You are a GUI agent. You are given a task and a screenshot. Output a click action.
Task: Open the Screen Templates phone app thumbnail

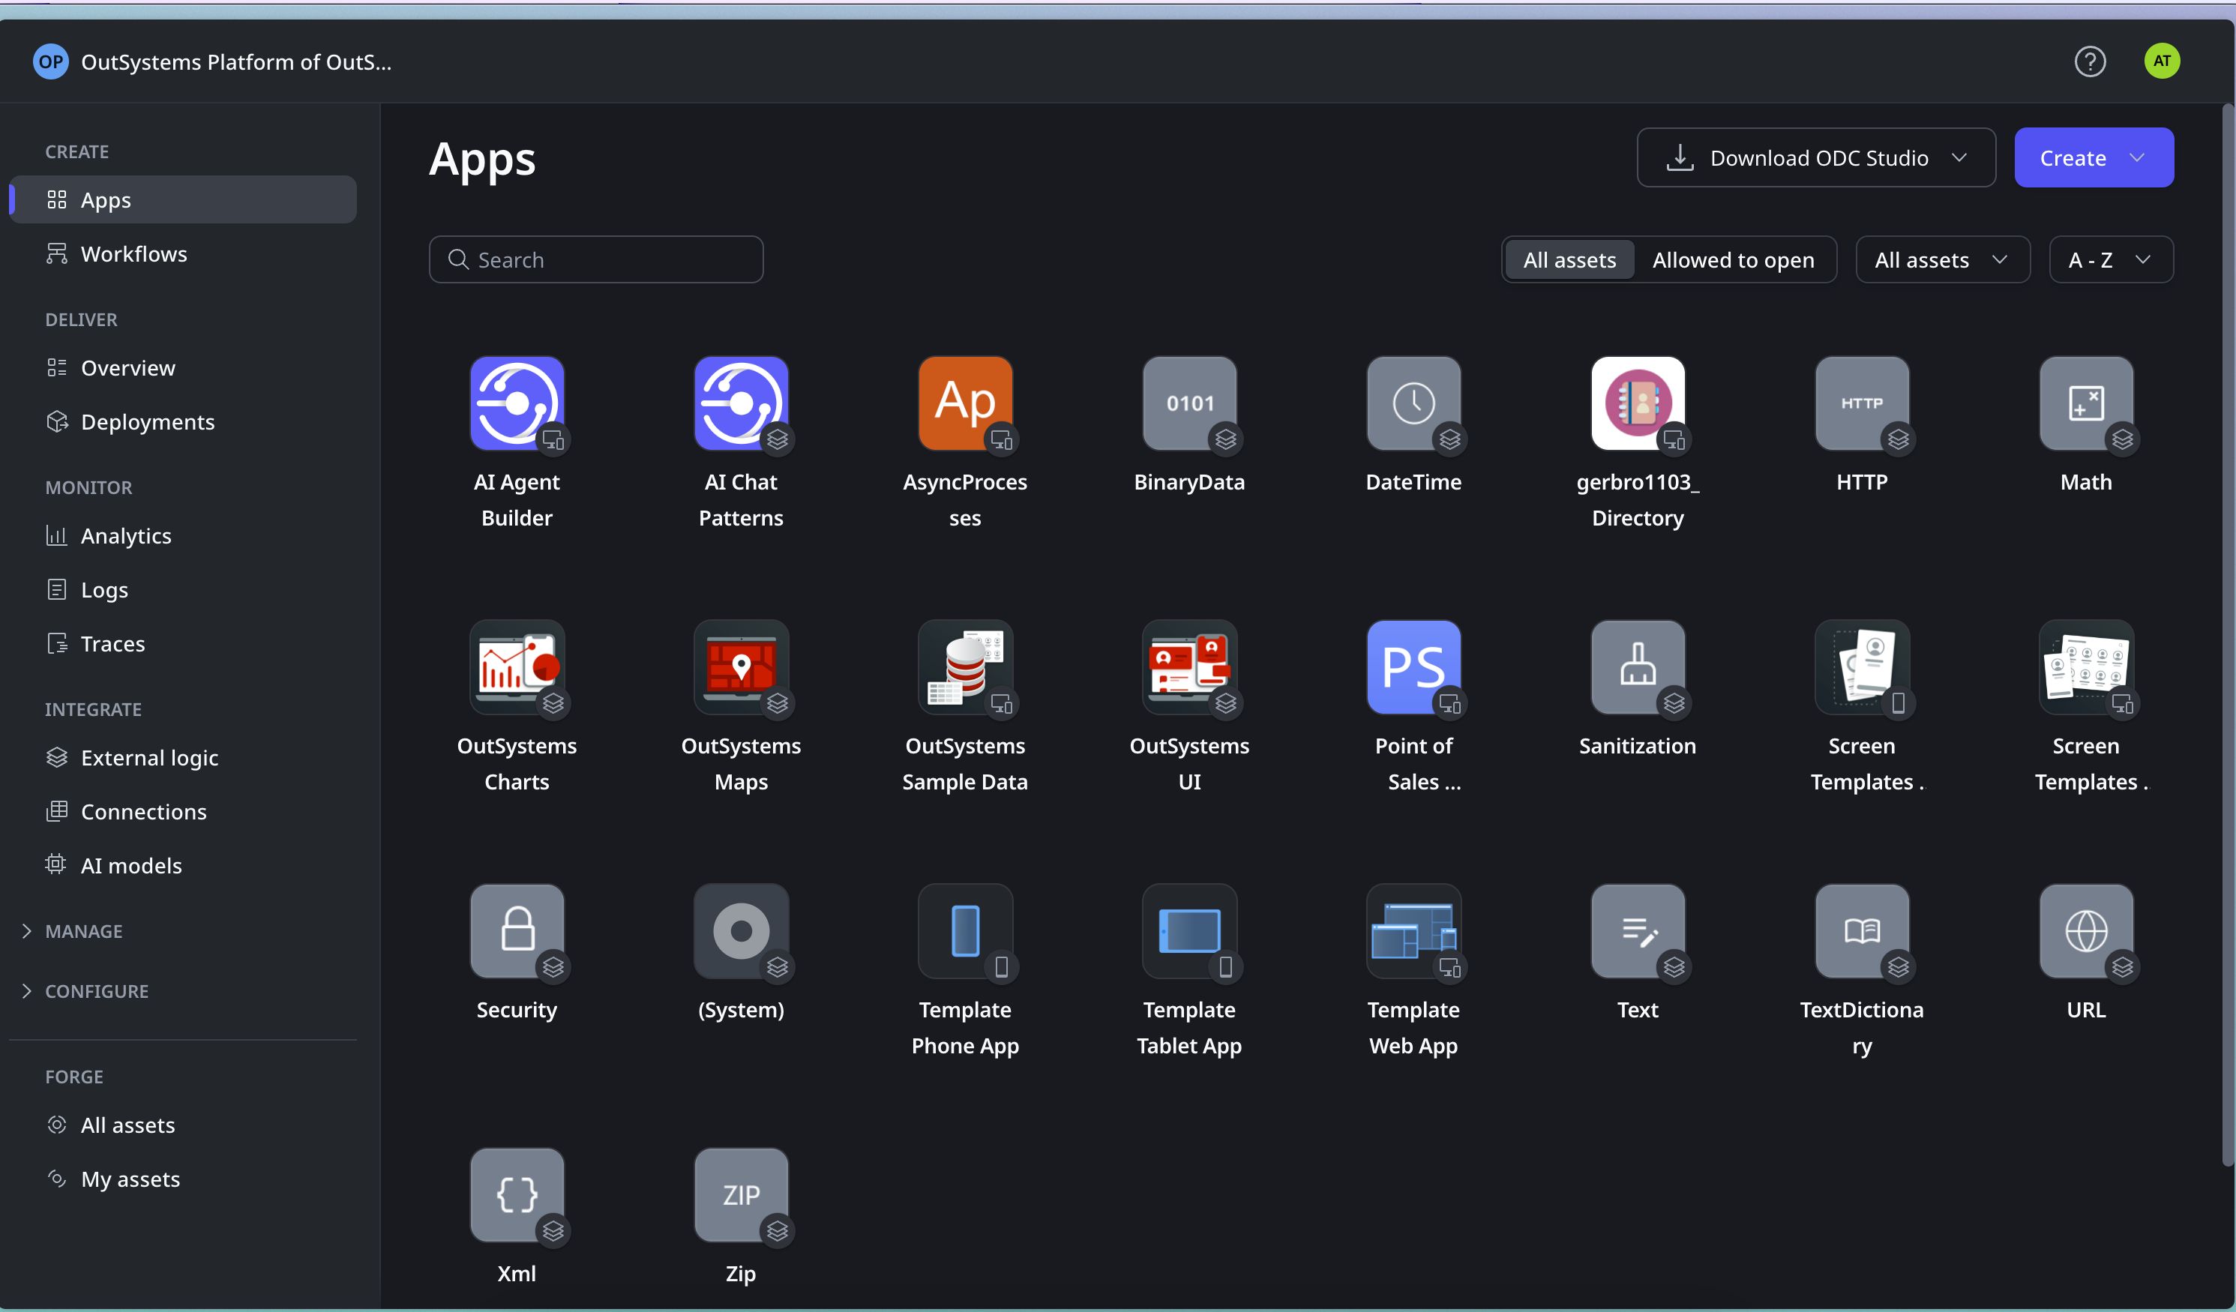[1862, 667]
